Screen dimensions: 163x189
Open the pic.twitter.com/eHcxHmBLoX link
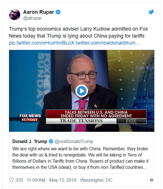pyautogui.click(x=42, y=43)
